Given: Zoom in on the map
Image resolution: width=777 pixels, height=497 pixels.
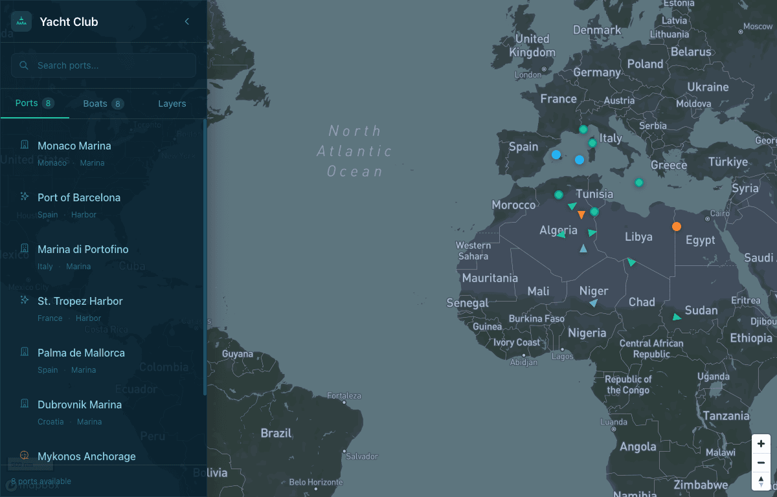Looking at the screenshot, I should click(x=761, y=444).
